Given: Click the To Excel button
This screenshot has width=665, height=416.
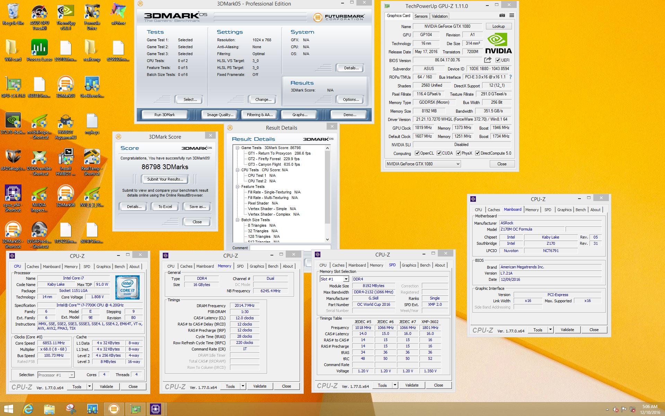Looking at the screenshot, I should (165, 207).
